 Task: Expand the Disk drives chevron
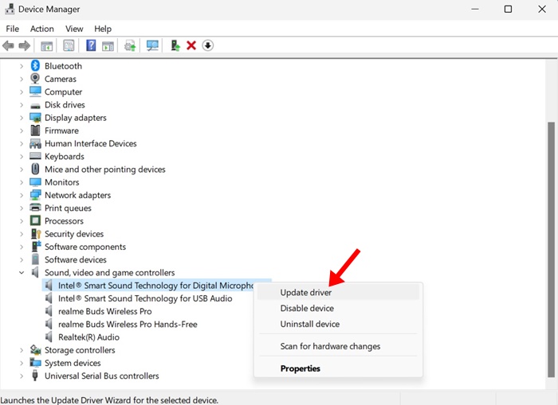click(x=22, y=105)
